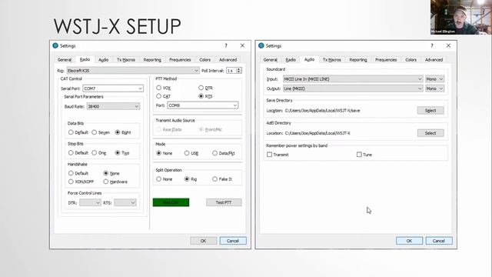Open General tab in right Settings window
The height and width of the screenshot is (277, 492).
click(x=271, y=60)
